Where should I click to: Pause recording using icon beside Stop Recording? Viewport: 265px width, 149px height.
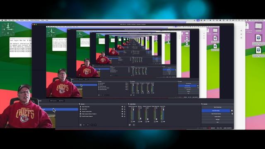(x=232, y=111)
